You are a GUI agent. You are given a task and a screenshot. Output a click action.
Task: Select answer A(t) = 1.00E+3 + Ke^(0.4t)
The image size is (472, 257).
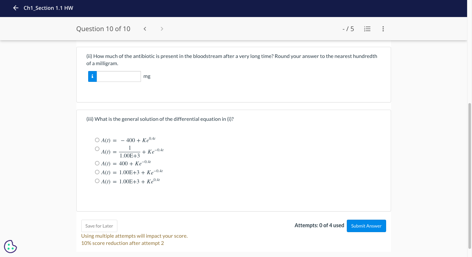tap(97, 180)
